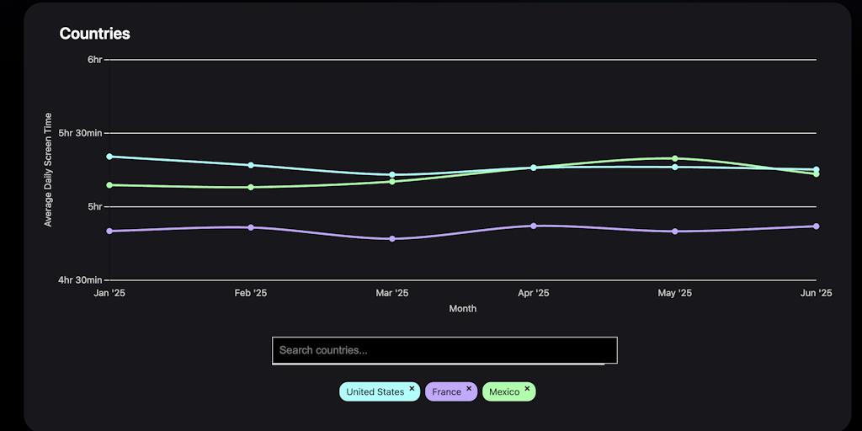This screenshot has width=862, height=431.
Task: Remove the France country tag
Action: pos(469,388)
